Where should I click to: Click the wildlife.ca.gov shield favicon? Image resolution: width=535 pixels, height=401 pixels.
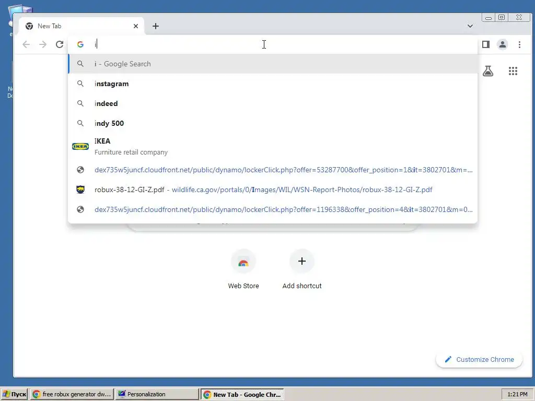pos(80,190)
